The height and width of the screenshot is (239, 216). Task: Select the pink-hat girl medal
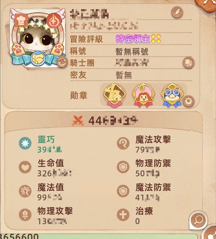(x=143, y=95)
